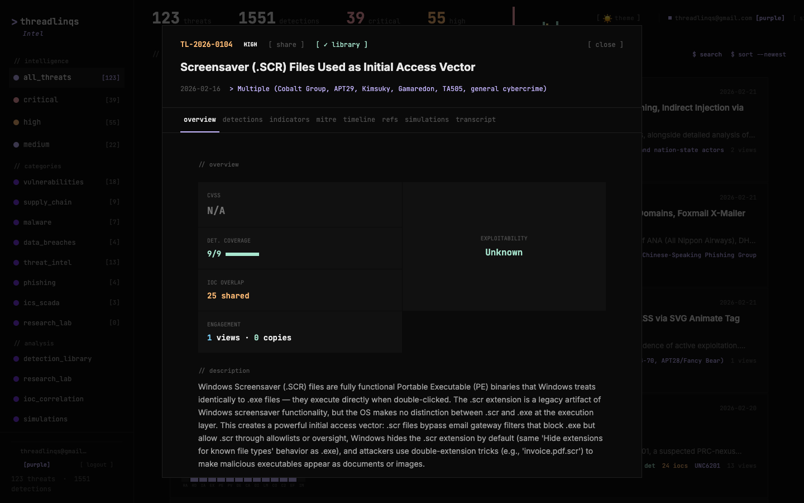Collapse the analysis section in sidebar

pos(34,343)
